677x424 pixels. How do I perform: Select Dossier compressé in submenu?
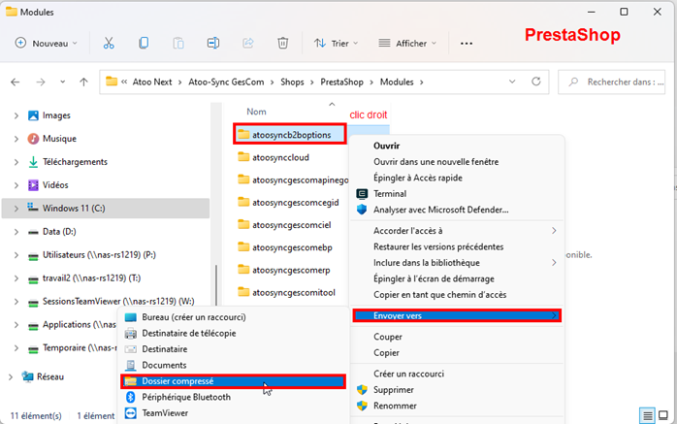click(233, 381)
